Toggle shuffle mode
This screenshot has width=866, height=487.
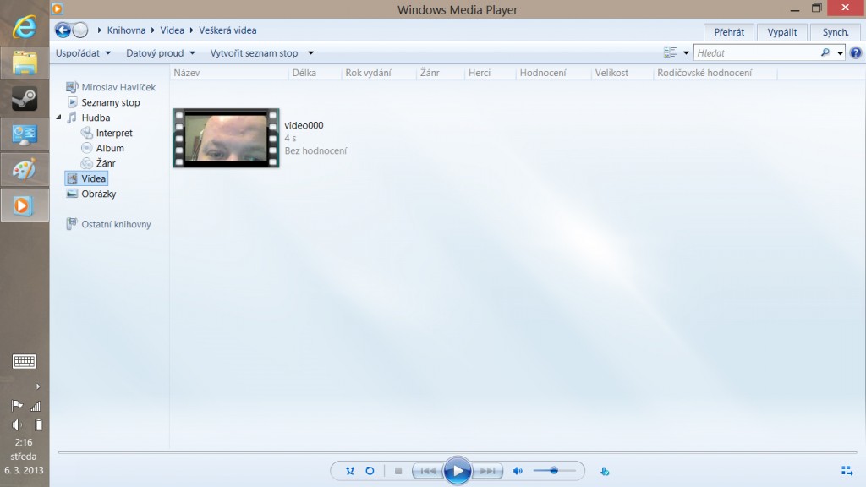coord(350,471)
